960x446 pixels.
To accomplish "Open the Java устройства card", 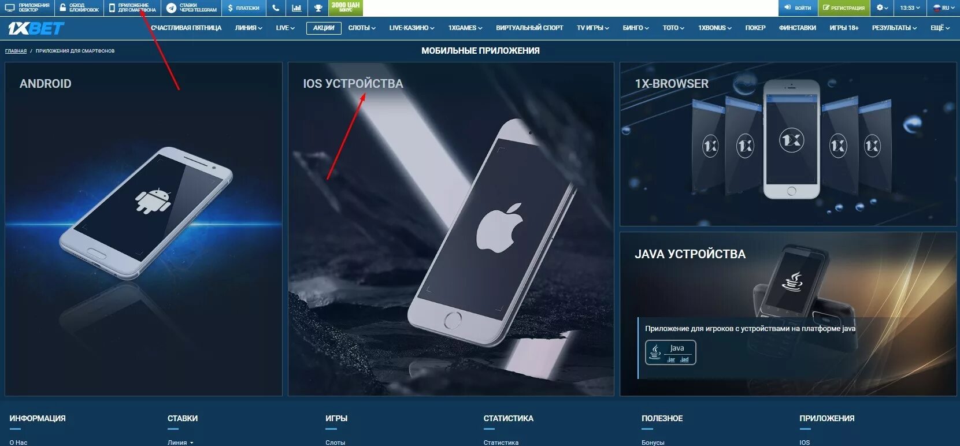I will coord(788,314).
